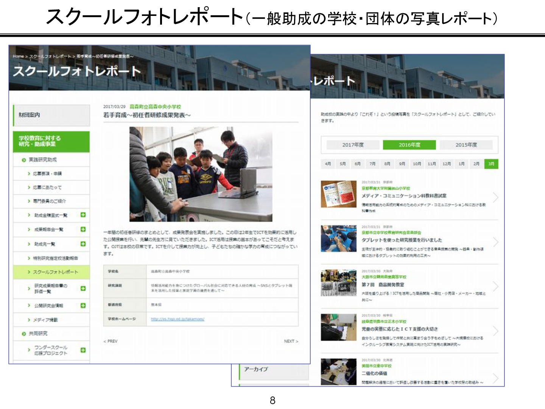
Task: Expand the plus icon beside 助成金贈呈式一覧
Action: click(x=83, y=215)
